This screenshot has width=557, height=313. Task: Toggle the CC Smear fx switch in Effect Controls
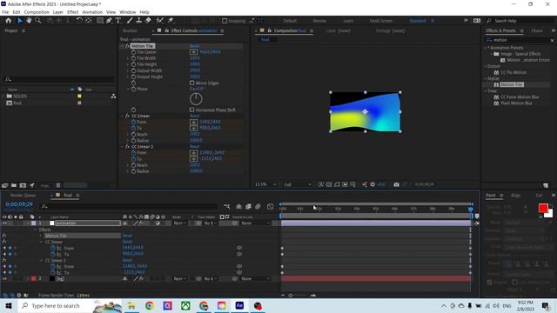point(127,116)
